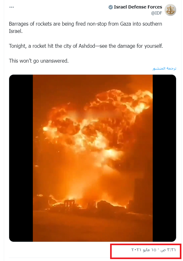Viewport: 183px width, 261px height.
Task: Open the IDF profile avatar
Action: coord(170,10)
